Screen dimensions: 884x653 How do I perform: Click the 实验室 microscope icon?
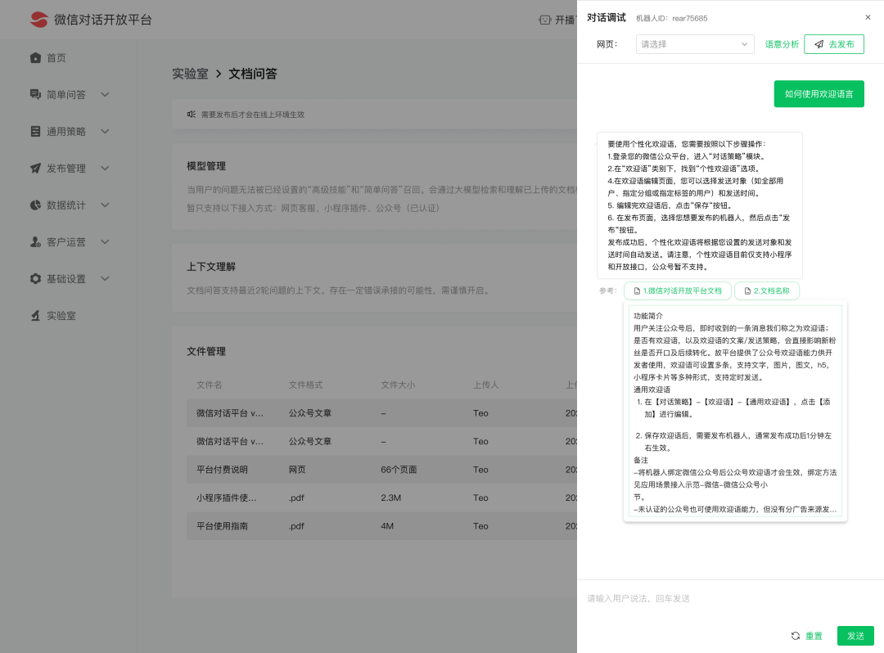tap(35, 316)
